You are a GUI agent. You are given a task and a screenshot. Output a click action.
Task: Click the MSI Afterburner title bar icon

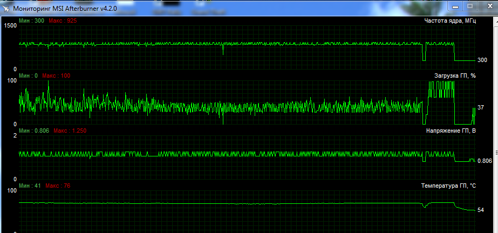6,8
